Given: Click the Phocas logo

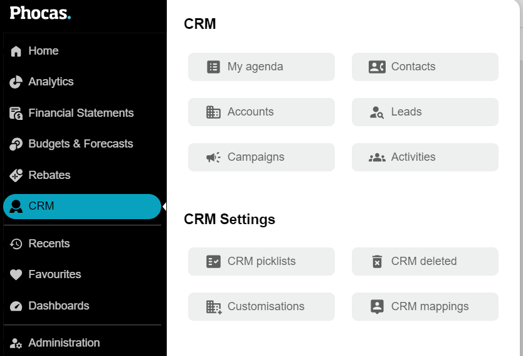Looking at the screenshot, I should point(40,13).
